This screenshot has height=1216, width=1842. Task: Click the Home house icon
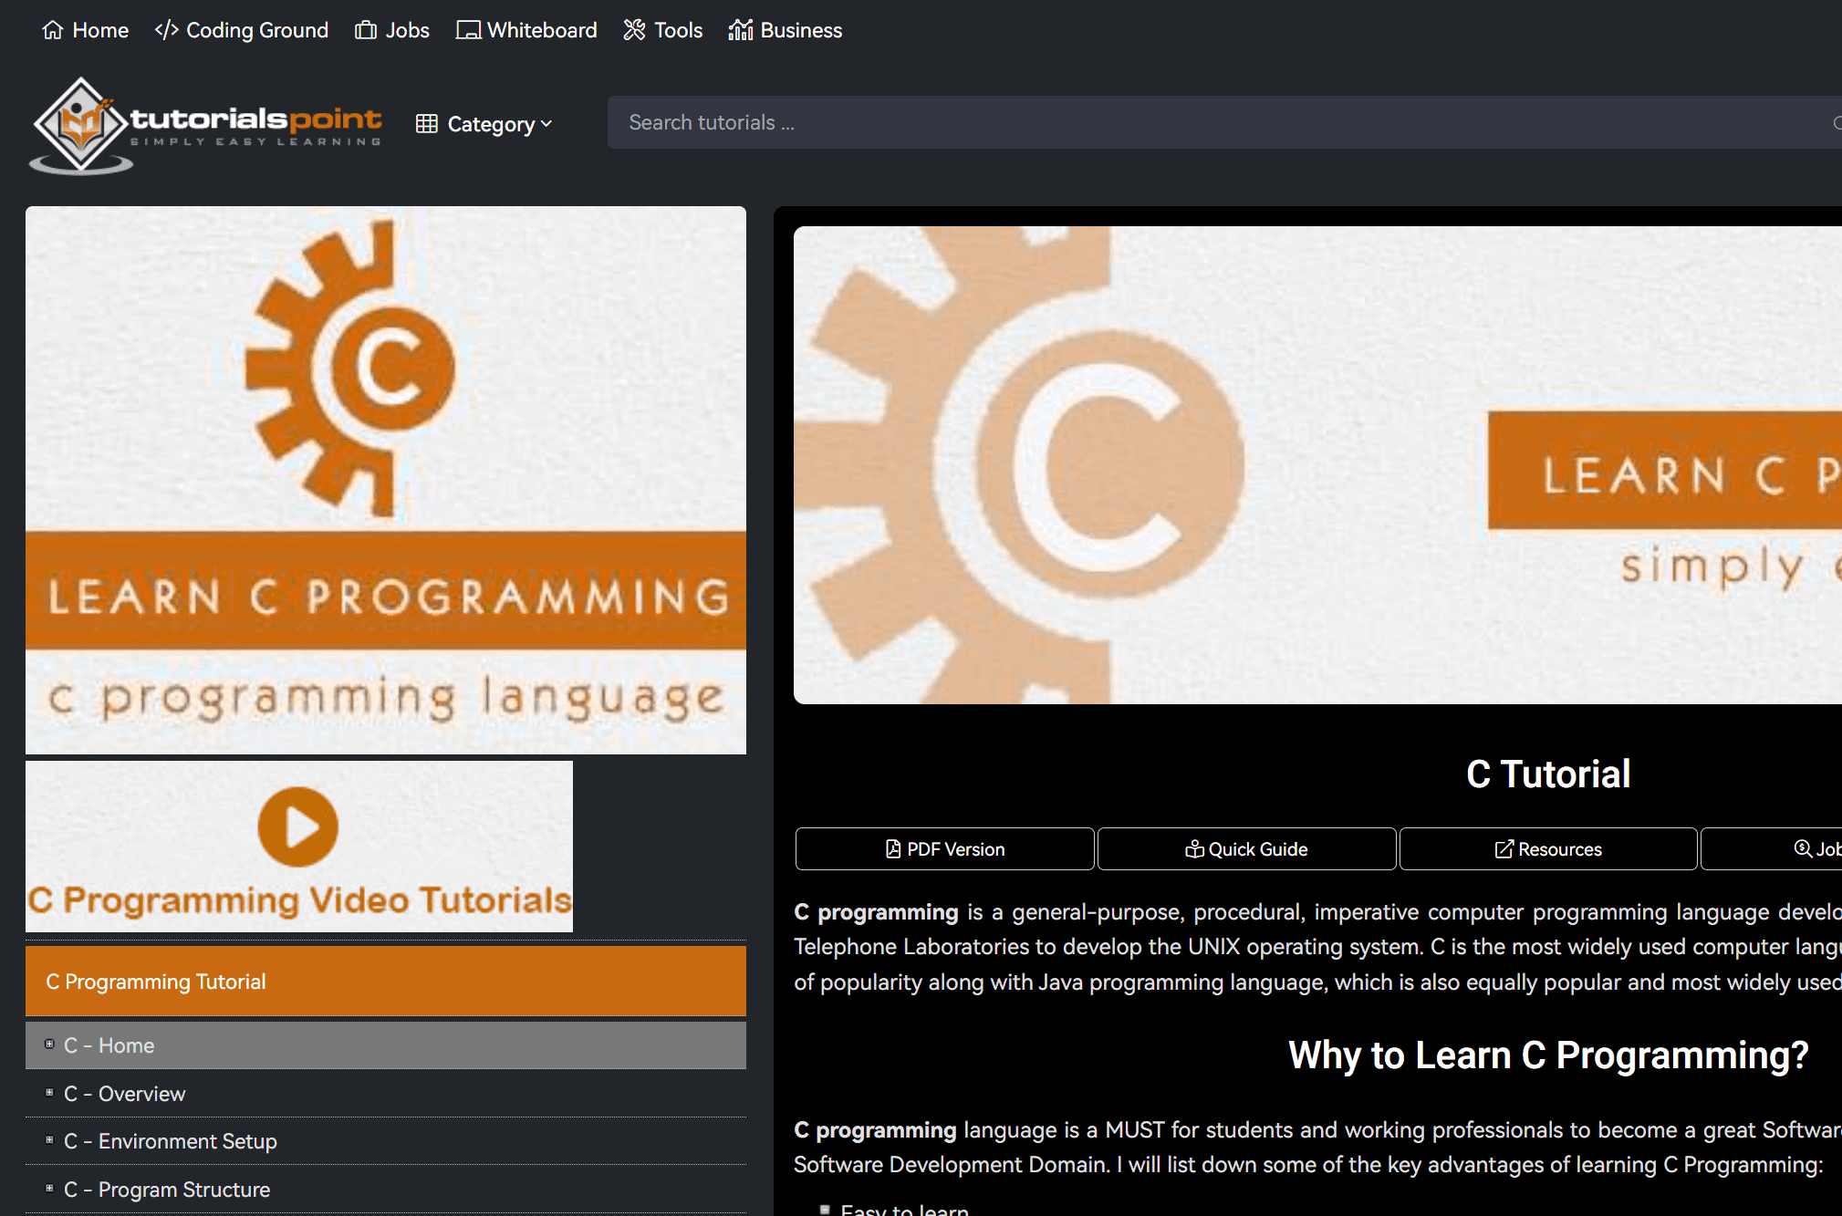point(53,30)
